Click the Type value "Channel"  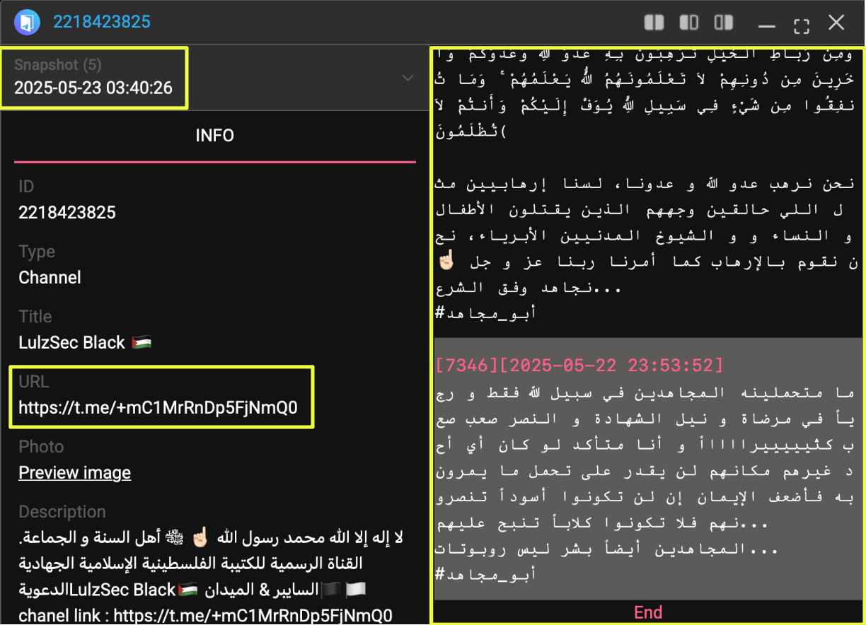[50, 277]
